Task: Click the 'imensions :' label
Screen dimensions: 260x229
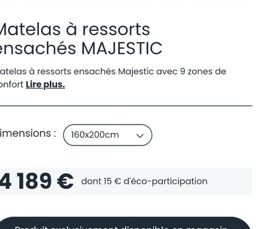Action: (28, 133)
